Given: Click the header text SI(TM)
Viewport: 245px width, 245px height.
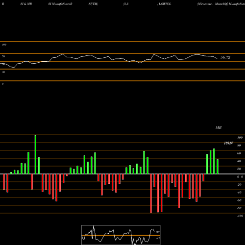Looking at the screenshot, I should pyautogui.click(x=93, y=4).
